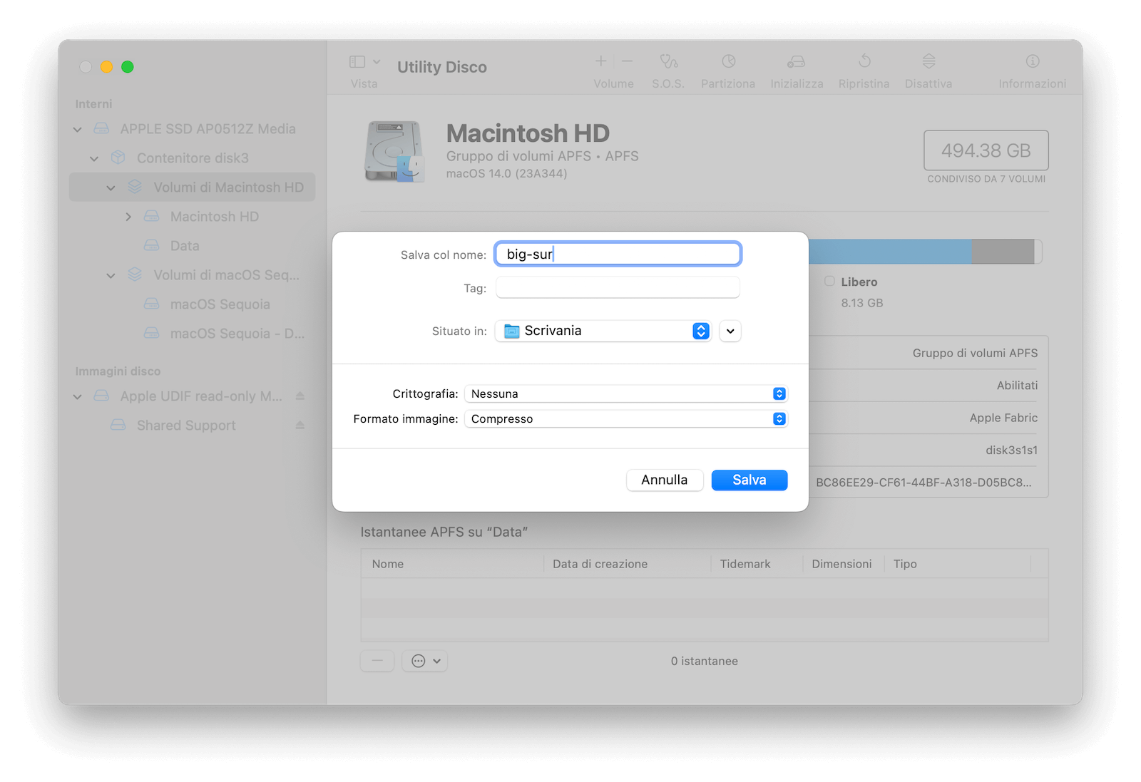Click the snapshot remove minus button
Image resolution: width=1141 pixels, height=782 pixels.
click(377, 661)
